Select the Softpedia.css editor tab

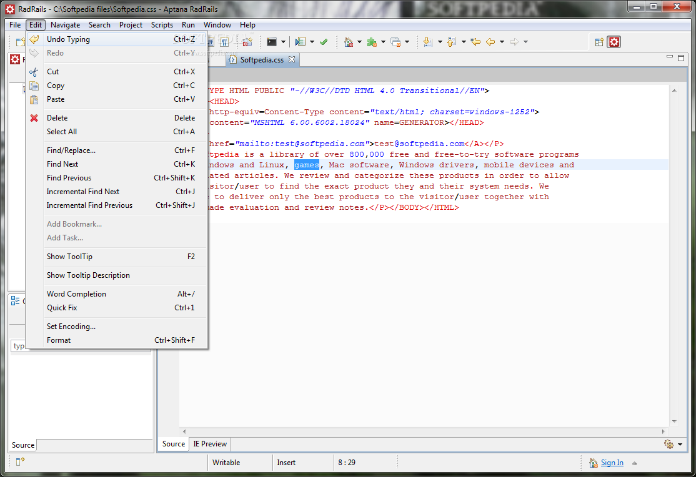(261, 60)
